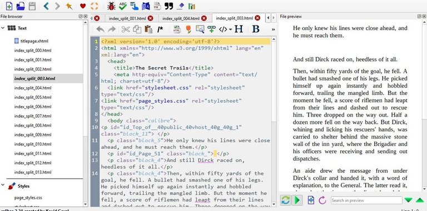Open a book with the folder icon
Image resolution: width=427 pixels, height=211 pixels.
click(21, 6)
